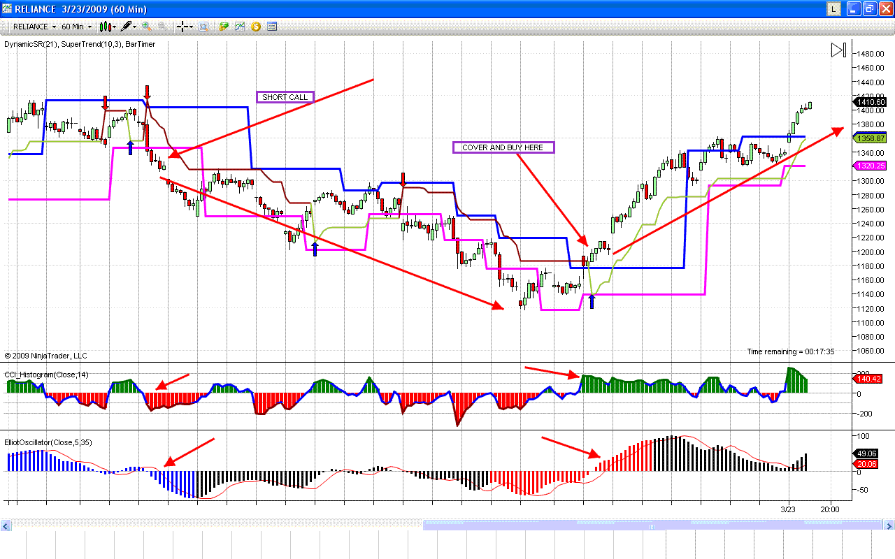Open the RELIANCE instrument dropdown
This screenshot has width=895, height=559.
(35, 27)
